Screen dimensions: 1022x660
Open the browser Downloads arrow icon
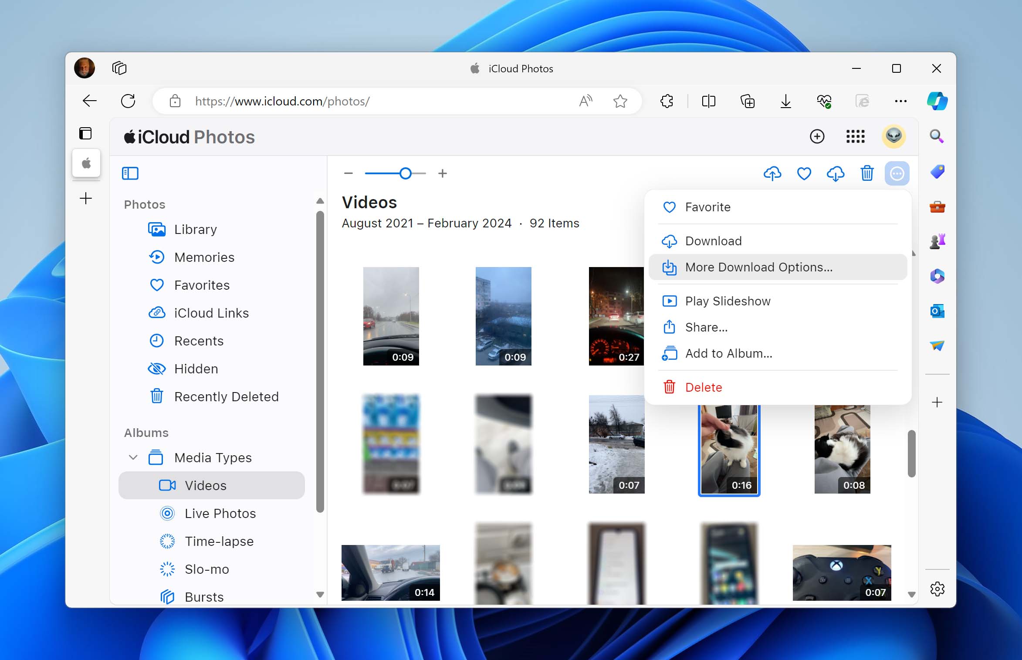point(785,101)
